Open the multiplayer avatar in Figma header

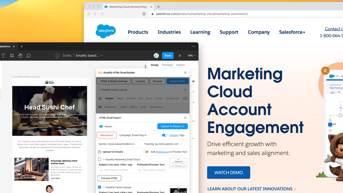pos(156,55)
